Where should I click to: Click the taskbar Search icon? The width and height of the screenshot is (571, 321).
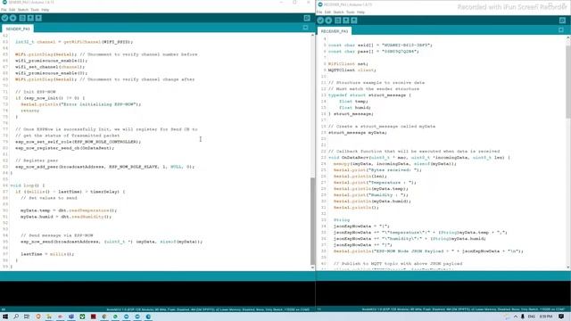[16, 317]
